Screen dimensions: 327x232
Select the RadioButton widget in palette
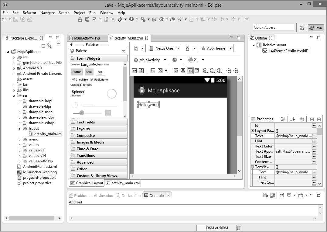pos(100,80)
